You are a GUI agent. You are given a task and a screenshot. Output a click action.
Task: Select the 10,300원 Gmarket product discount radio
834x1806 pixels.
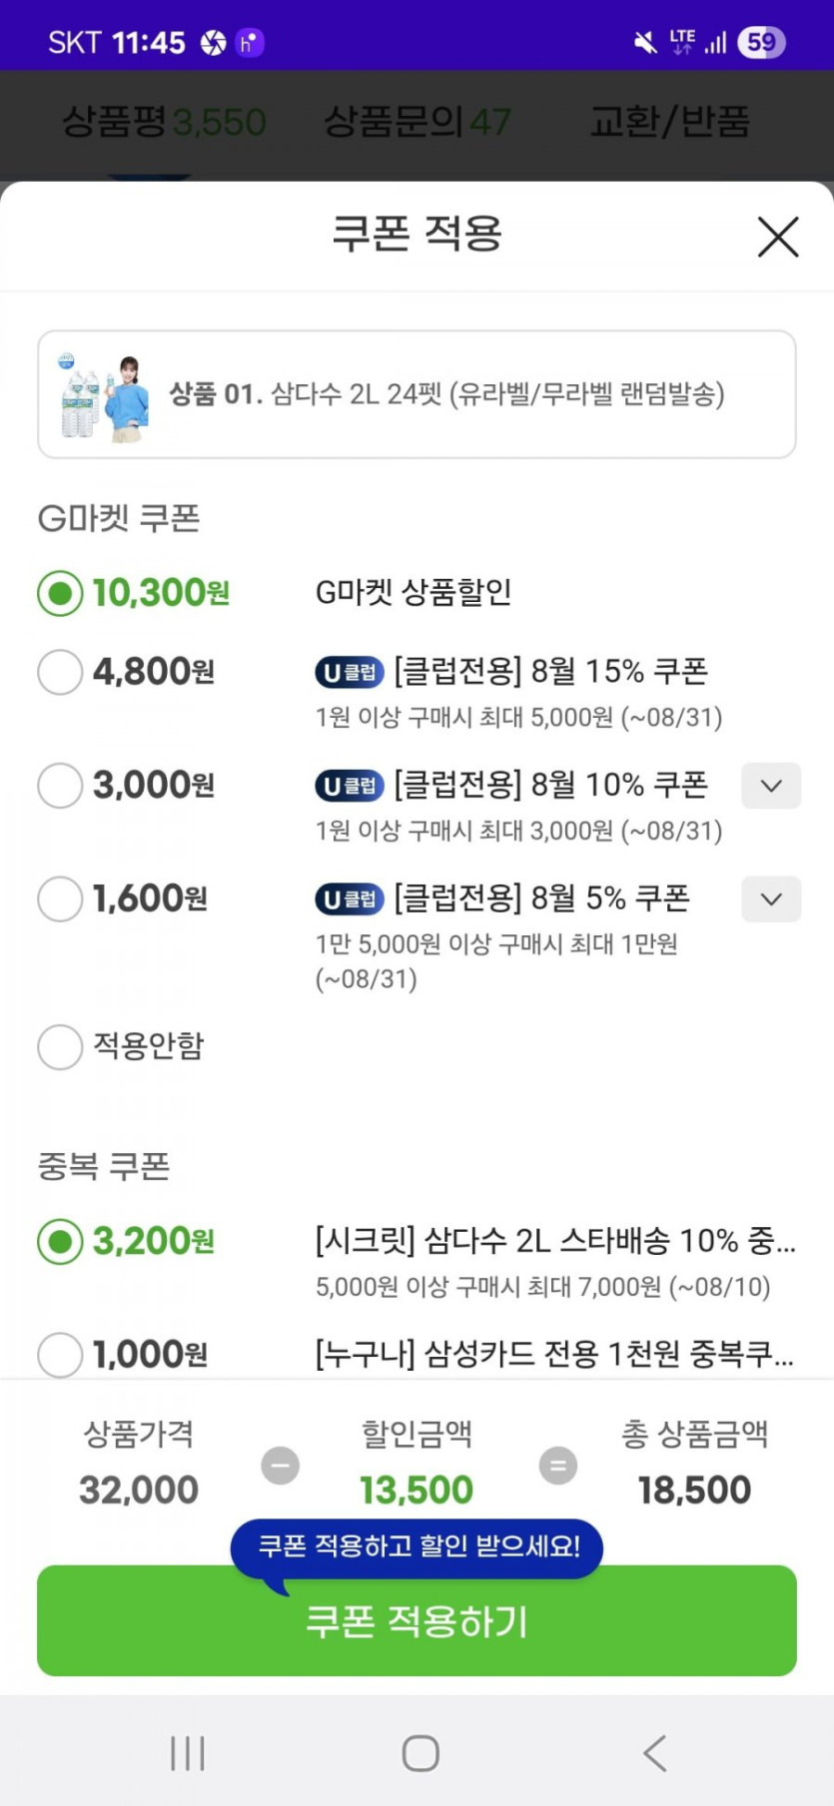(60, 593)
